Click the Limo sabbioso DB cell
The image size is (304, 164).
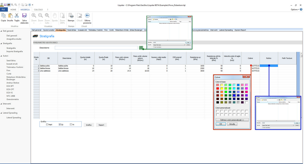tap(48, 71)
